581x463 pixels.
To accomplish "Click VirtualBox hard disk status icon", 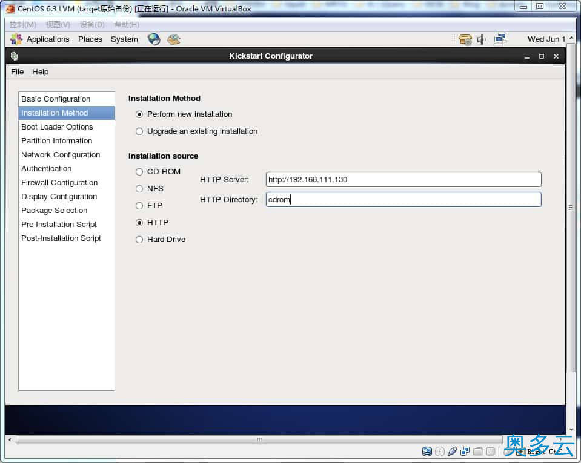I will pyautogui.click(x=427, y=451).
